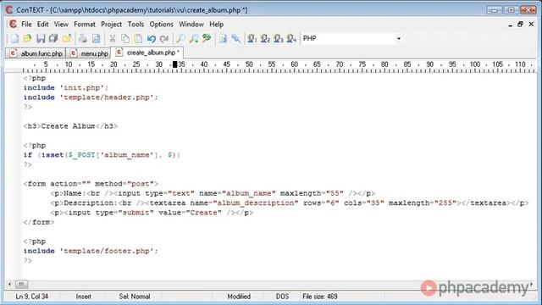Open the Tools menu
Image resolution: width=542 pixels, height=305 pixels.
click(135, 25)
